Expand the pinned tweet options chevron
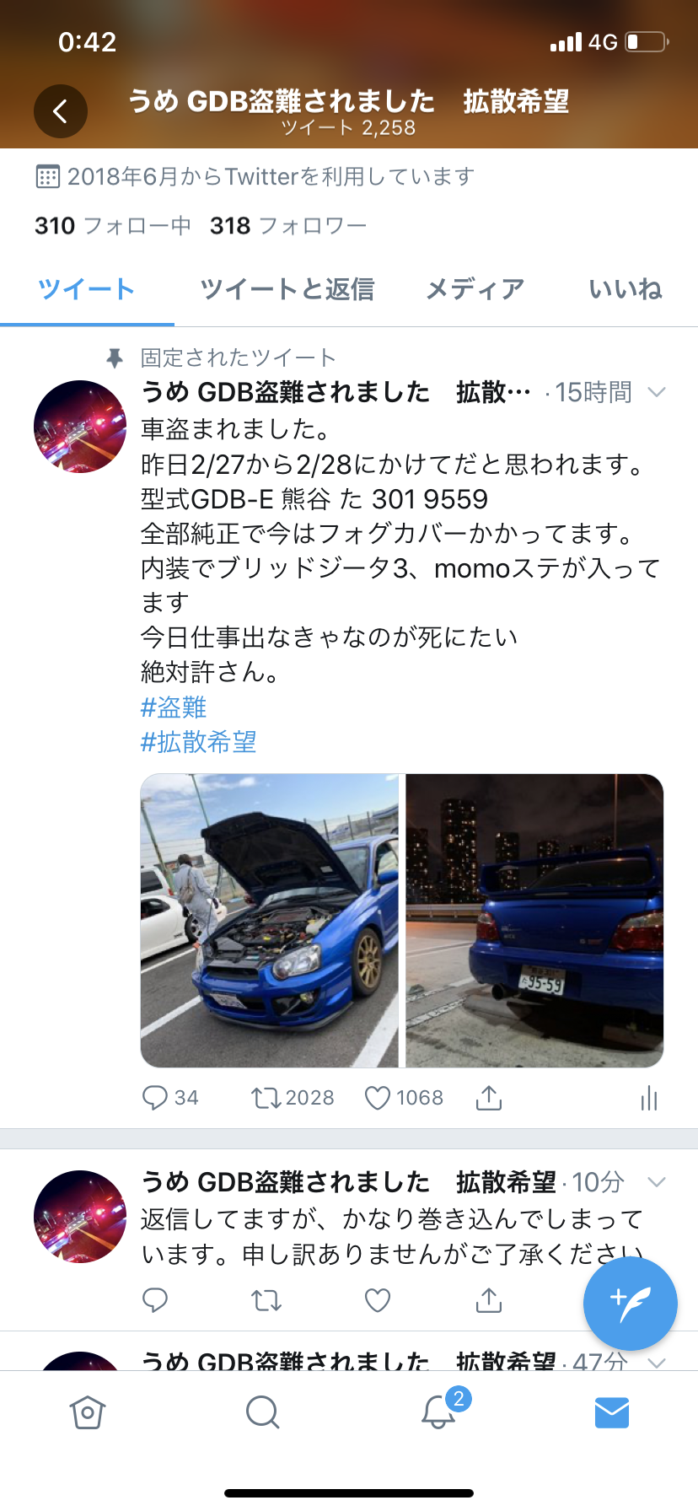Screen dimensions: 698x1511 pyautogui.click(x=657, y=392)
